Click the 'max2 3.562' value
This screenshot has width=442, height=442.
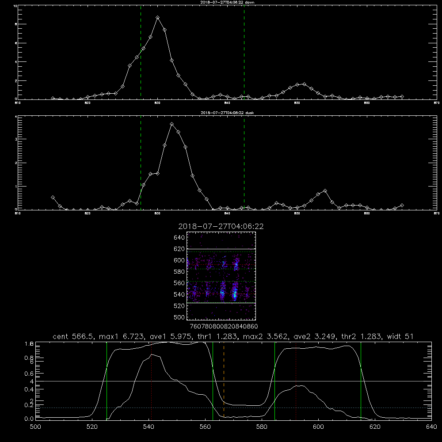[x=265, y=336]
